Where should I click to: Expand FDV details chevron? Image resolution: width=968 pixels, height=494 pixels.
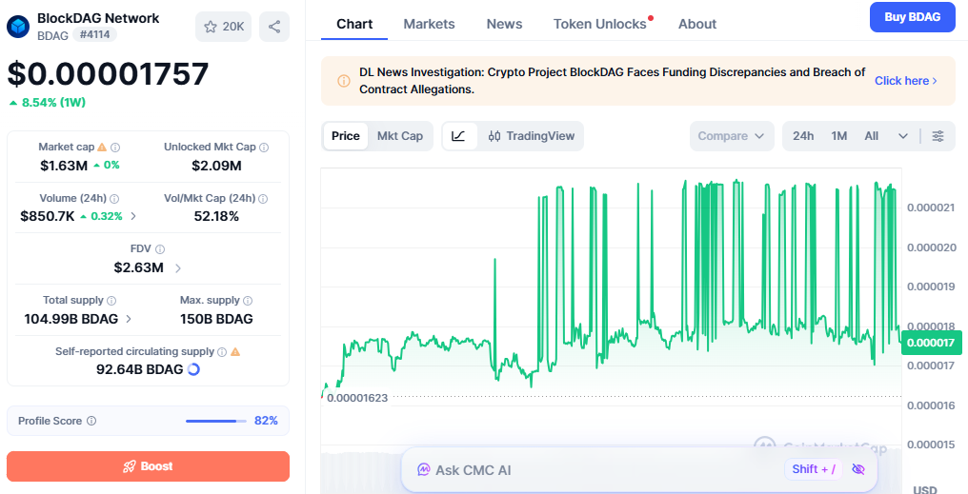coord(178,267)
